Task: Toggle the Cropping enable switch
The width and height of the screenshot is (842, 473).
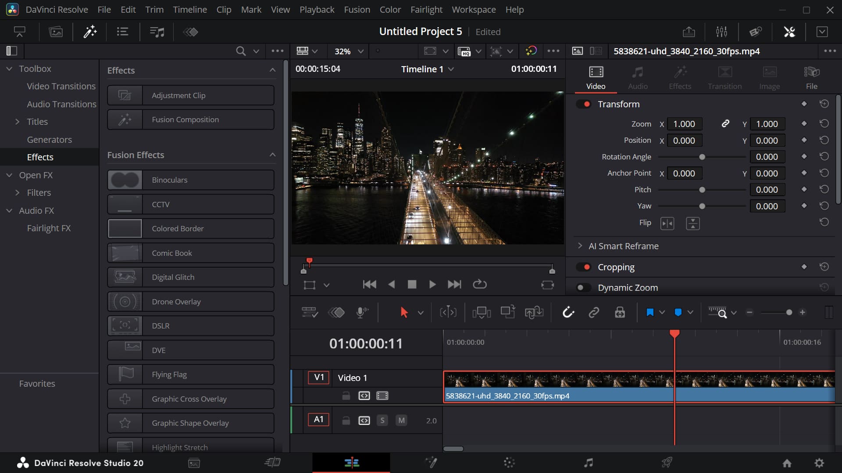Action: [x=584, y=267]
